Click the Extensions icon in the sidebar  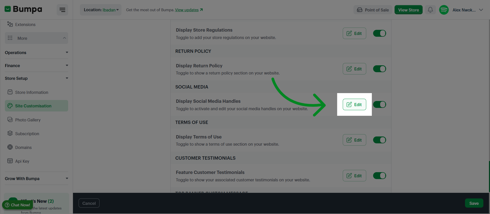pos(10,24)
